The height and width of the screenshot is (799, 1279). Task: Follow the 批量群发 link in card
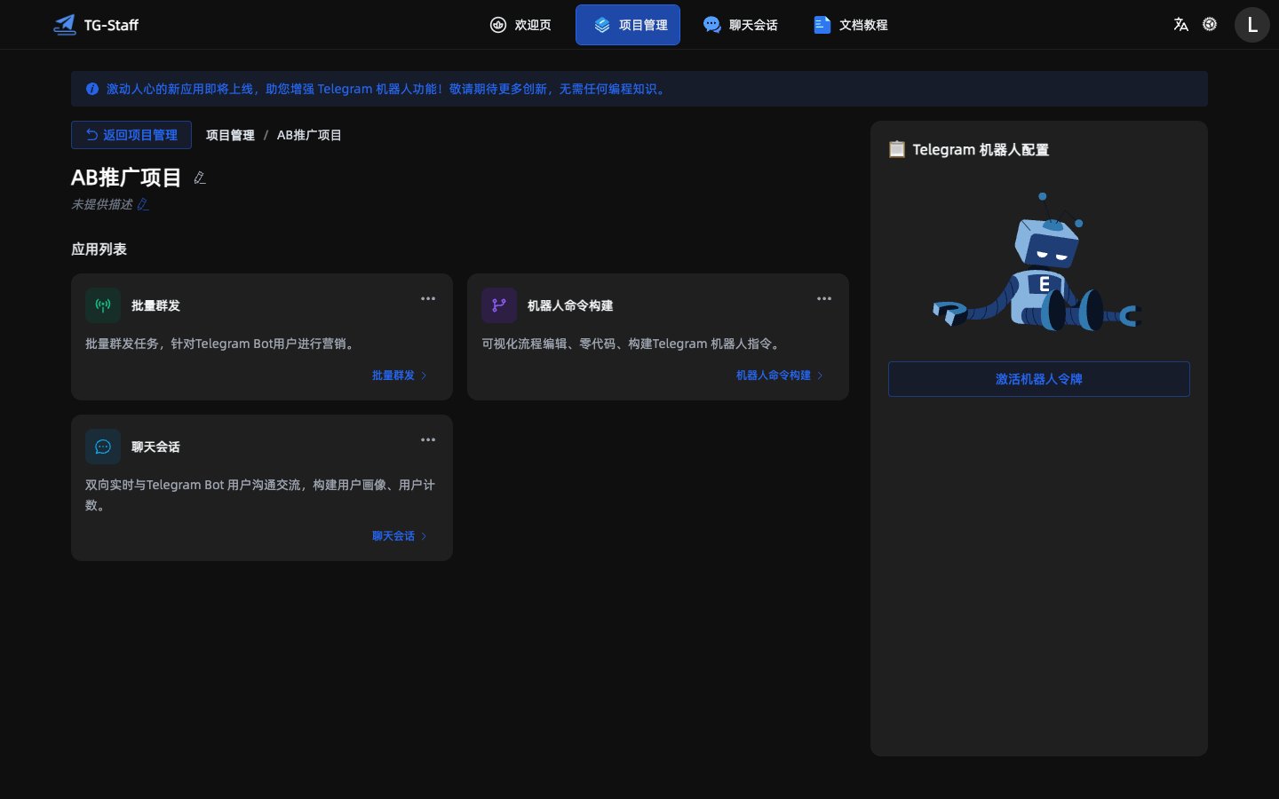400,376
